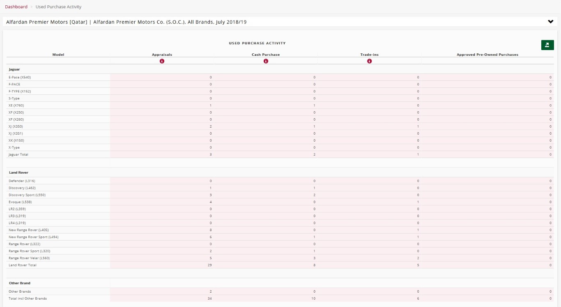
Task: Click the Trade-ins column header text
Action: (x=369, y=55)
